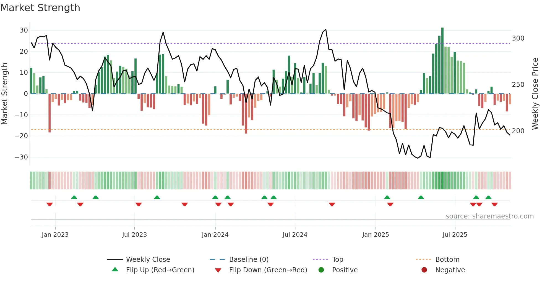
Task: Click the Positive green circle legend icon
Action: click(x=321, y=270)
